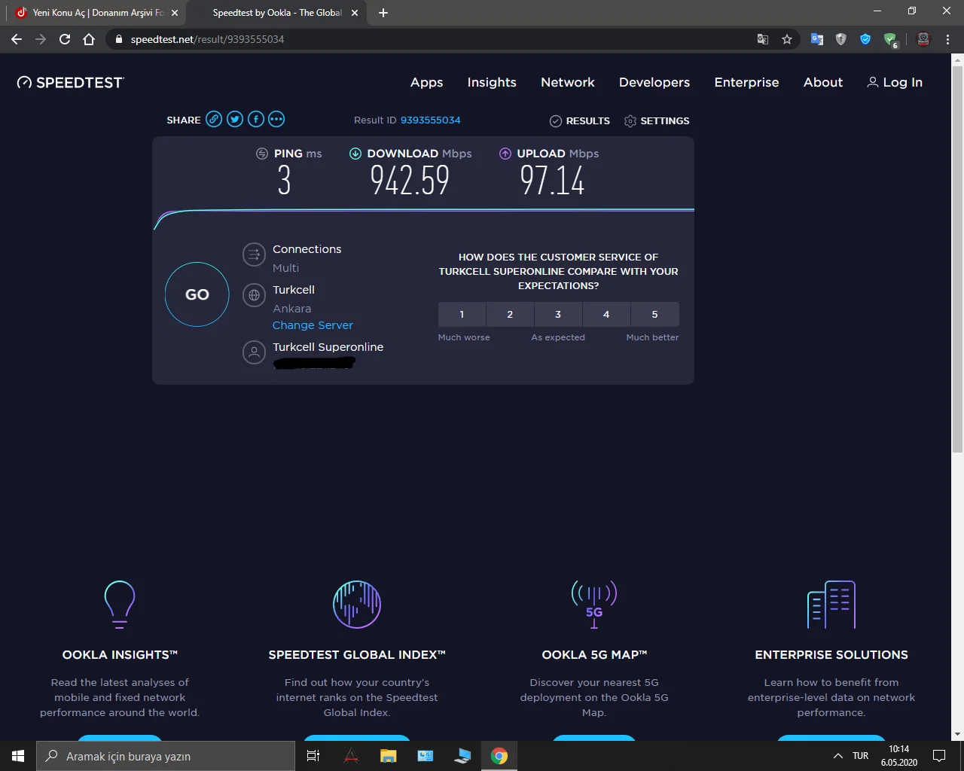
Task: Click the Windows search box
Action: (x=166, y=756)
